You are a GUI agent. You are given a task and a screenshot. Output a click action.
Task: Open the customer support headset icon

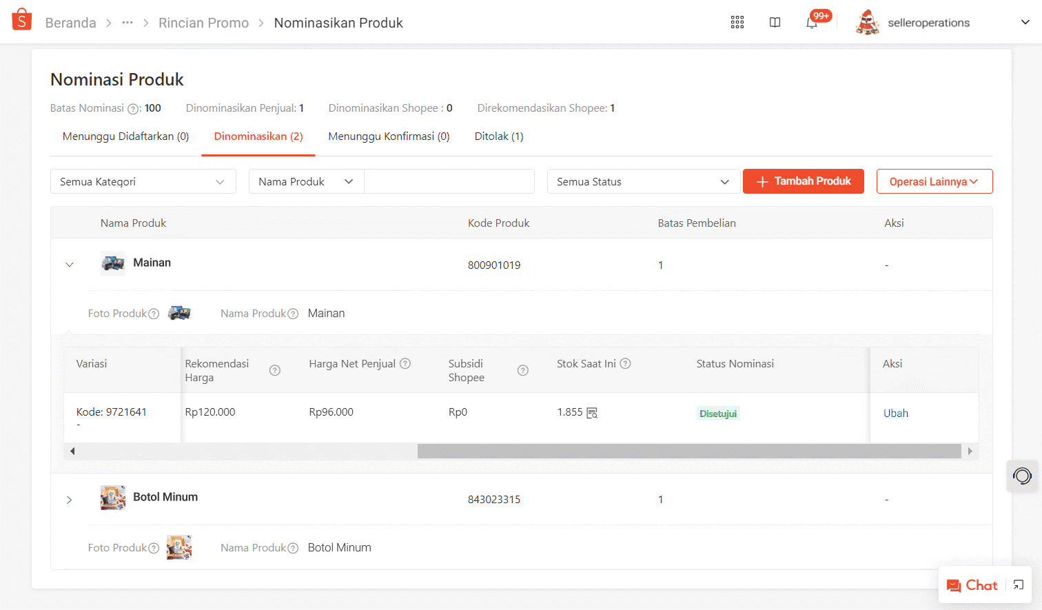click(1023, 476)
